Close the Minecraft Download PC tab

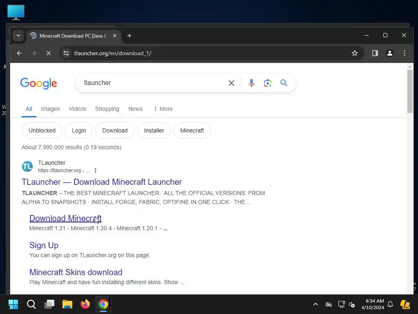115,36
